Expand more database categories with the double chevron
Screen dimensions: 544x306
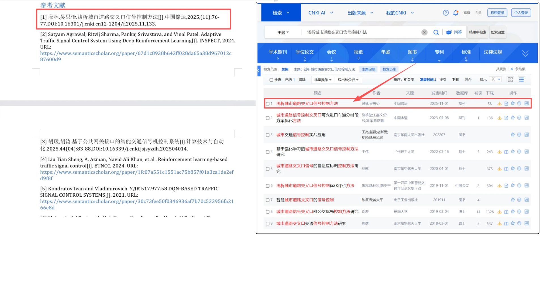click(x=525, y=53)
